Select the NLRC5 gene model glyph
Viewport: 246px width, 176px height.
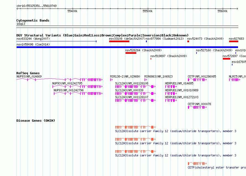pyautogui.click(x=235, y=80)
